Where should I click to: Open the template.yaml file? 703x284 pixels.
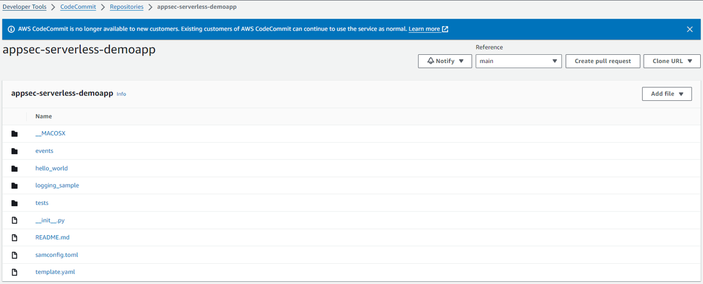(x=55, y=272)
